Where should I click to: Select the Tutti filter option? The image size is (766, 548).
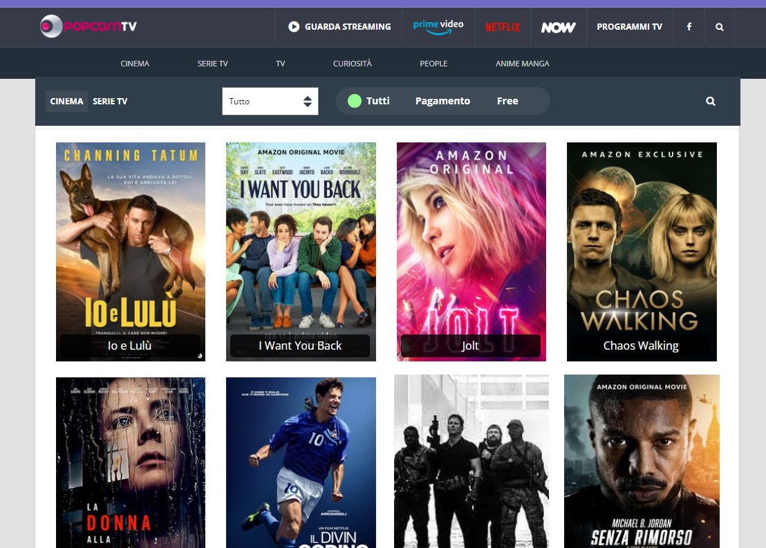tap(369, 101)
